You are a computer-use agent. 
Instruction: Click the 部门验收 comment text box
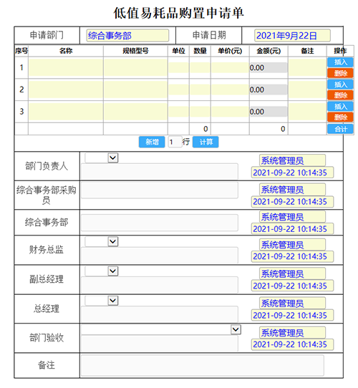[160, 343]
